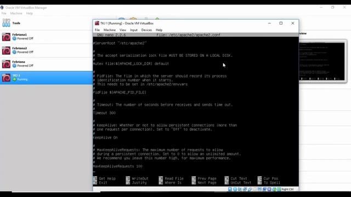Click 'WriteOut' nano shortcut label
This screenshot has height=197, width=351.
140,179
